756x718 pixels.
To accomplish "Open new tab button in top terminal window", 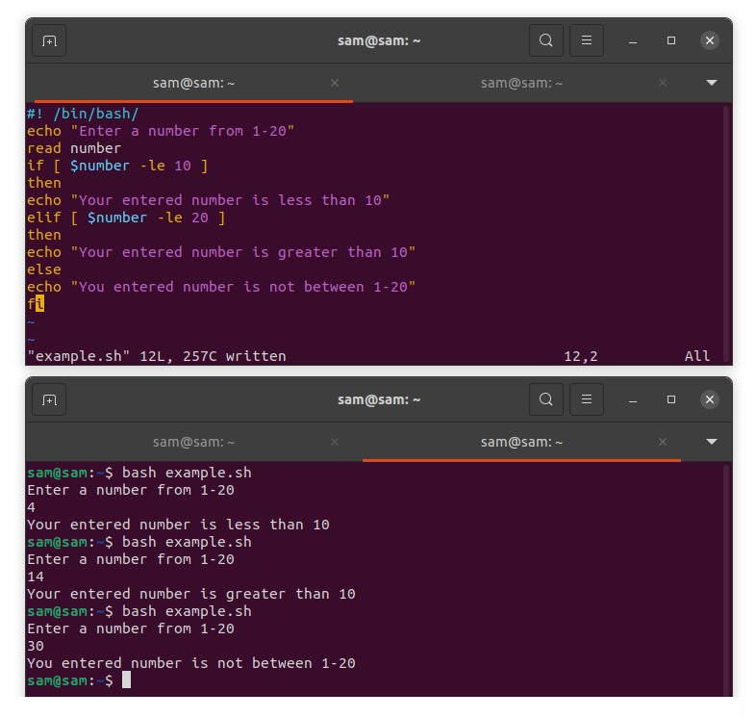I will (x=49, y=40).
